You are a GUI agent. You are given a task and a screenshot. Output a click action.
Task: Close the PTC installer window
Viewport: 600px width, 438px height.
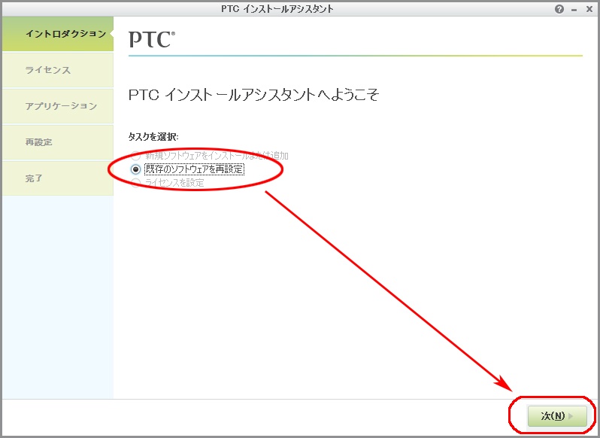tap(589, 9)
